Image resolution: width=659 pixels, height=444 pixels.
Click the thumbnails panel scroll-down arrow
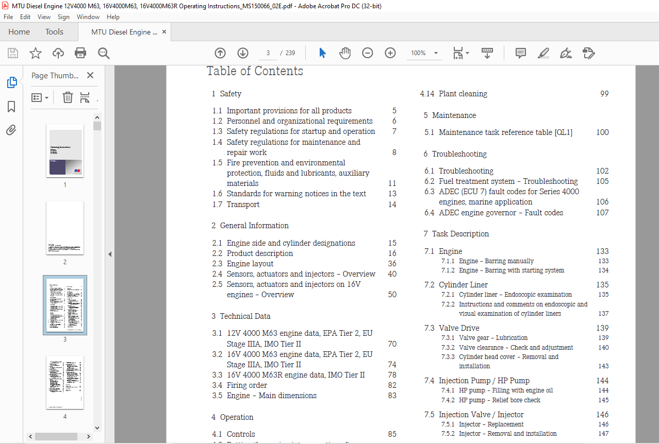point(97,428)
